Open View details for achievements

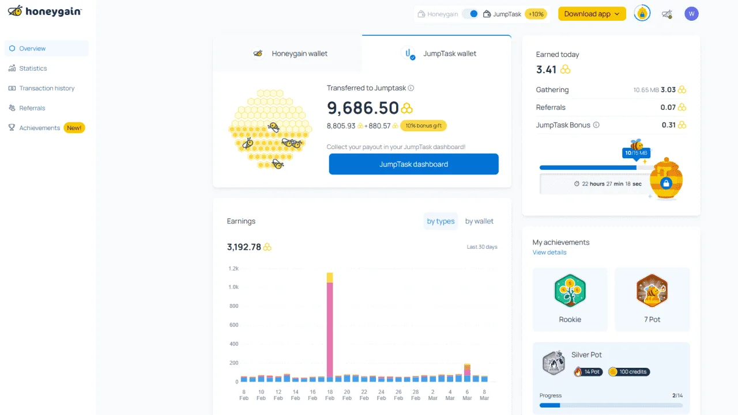click(x=549, y=253)
